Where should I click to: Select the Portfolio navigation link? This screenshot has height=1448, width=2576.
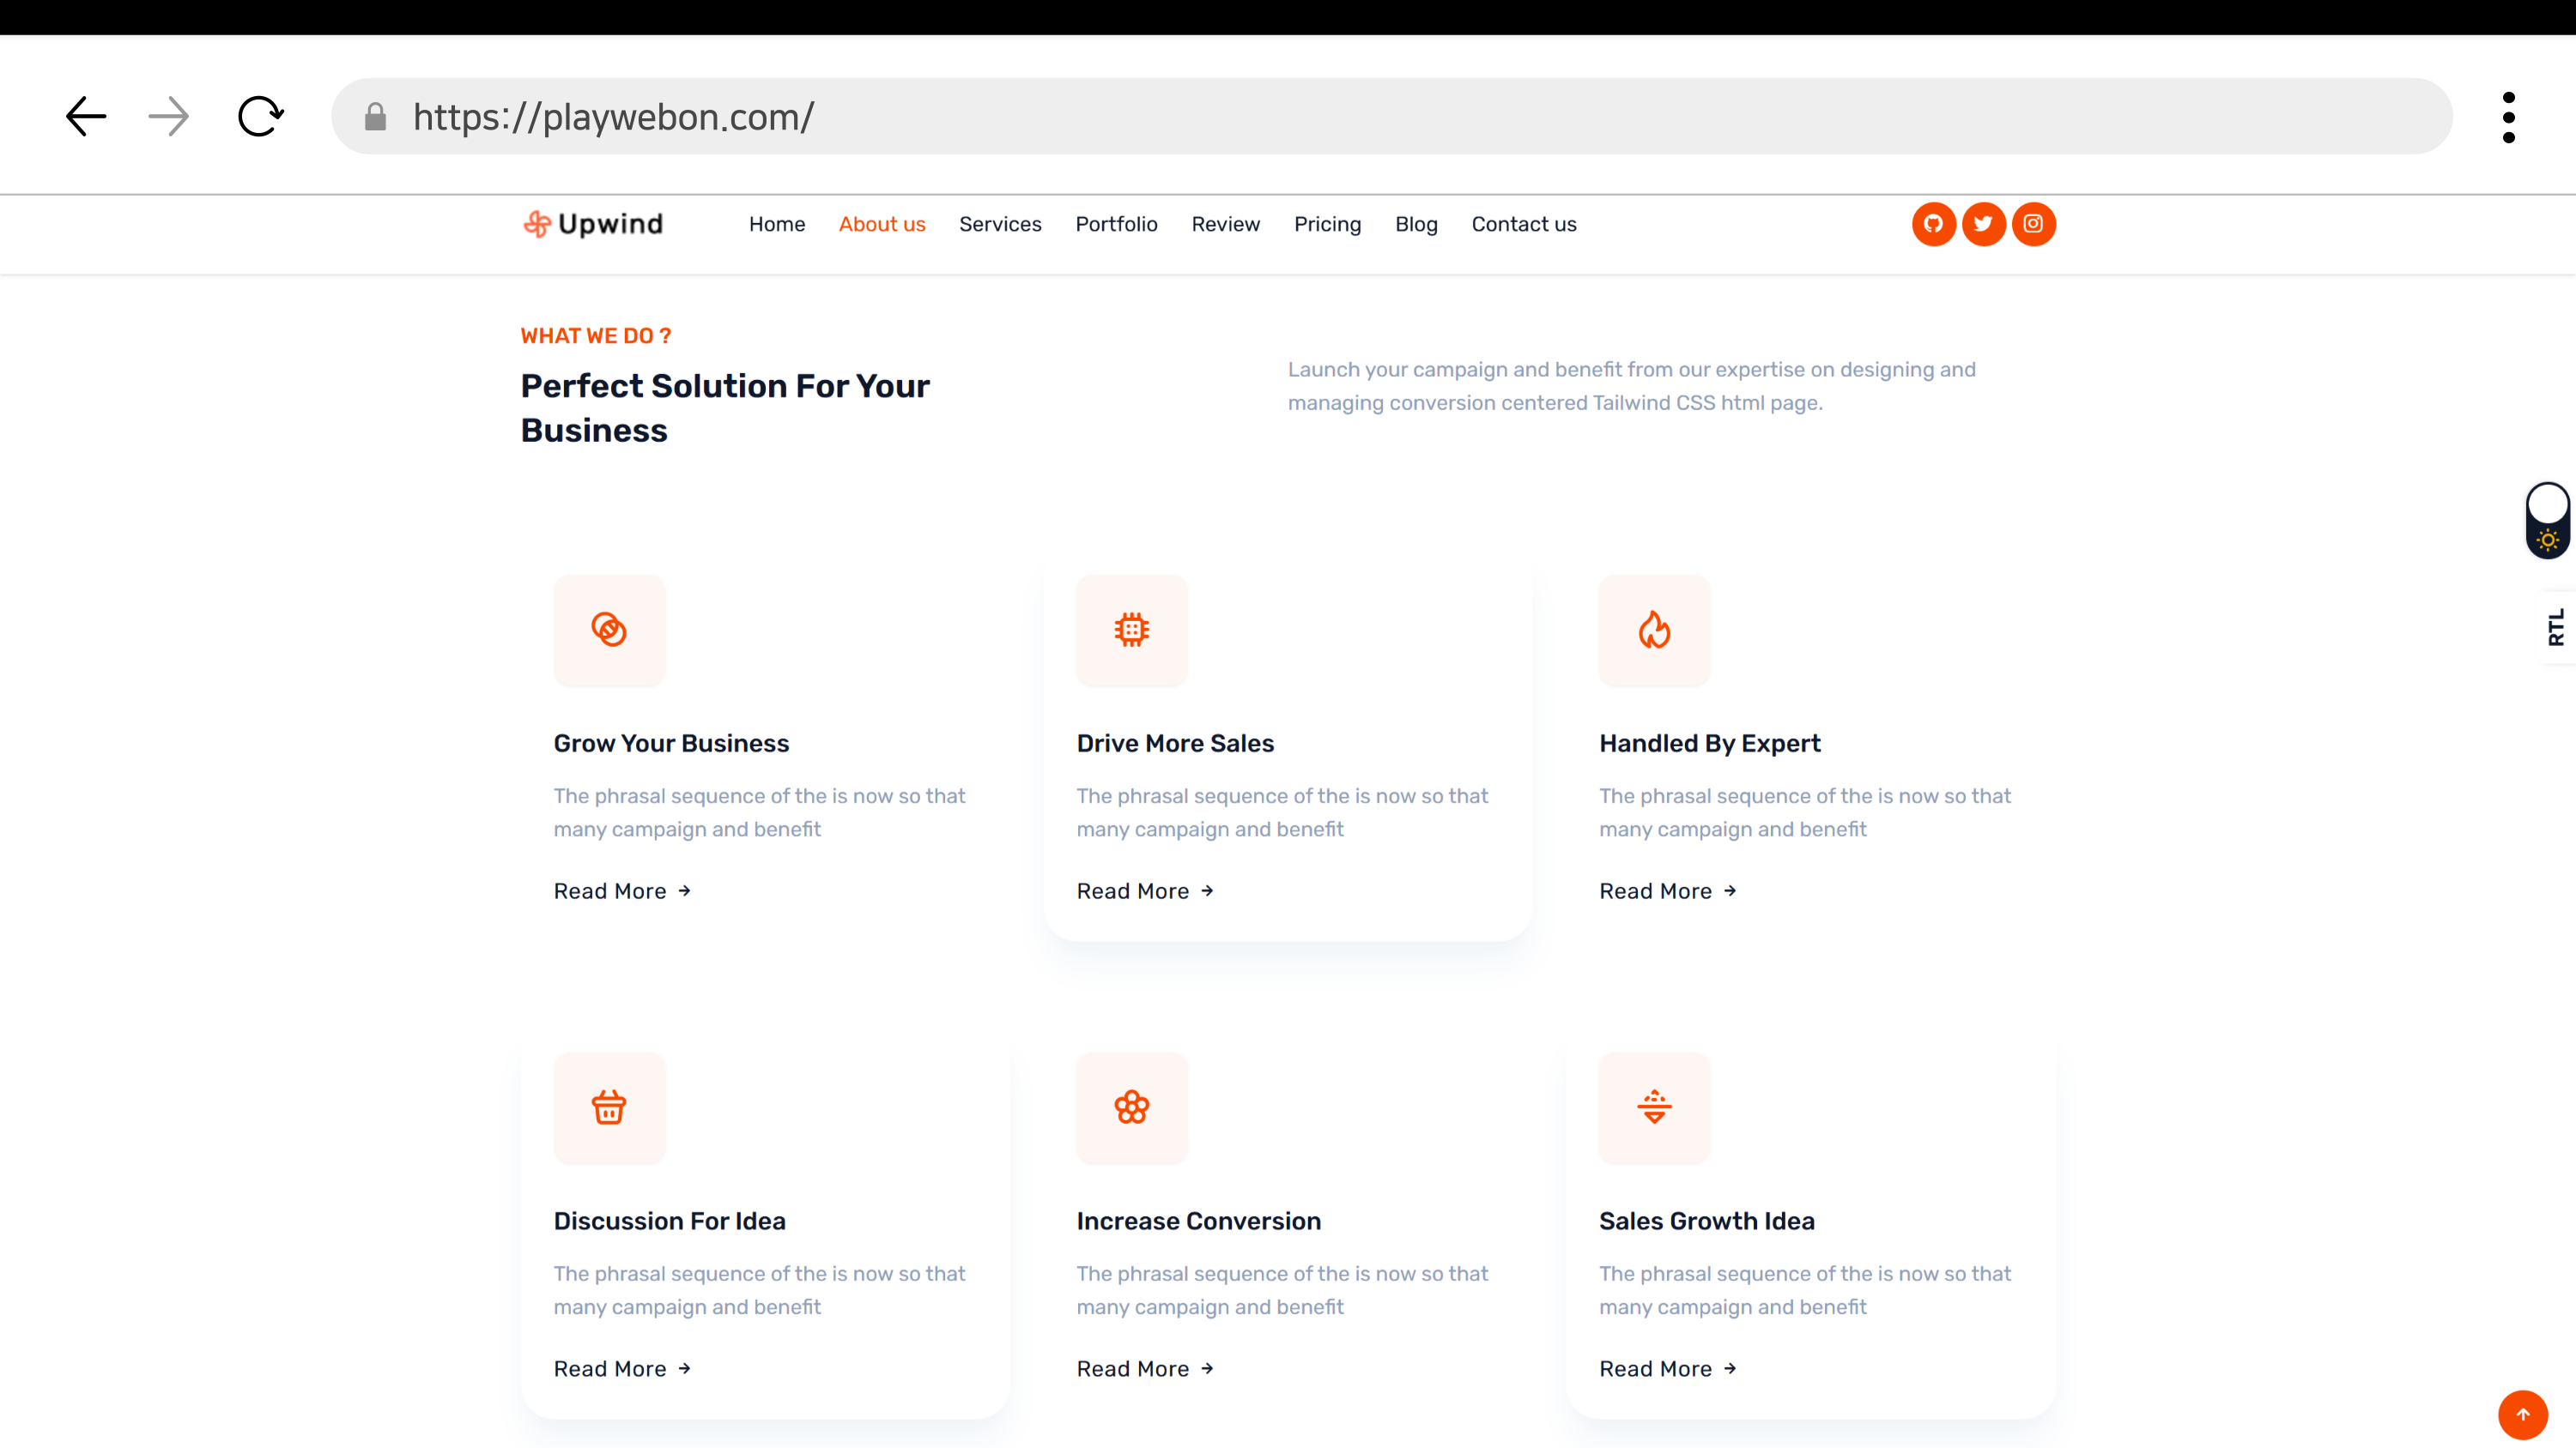[x=1116, y=224]
